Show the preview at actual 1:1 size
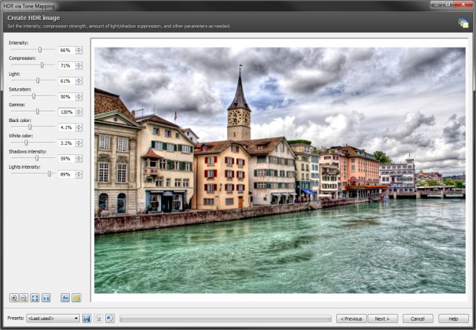The width and height of the screenshot is (476, 330). (46, 298)
